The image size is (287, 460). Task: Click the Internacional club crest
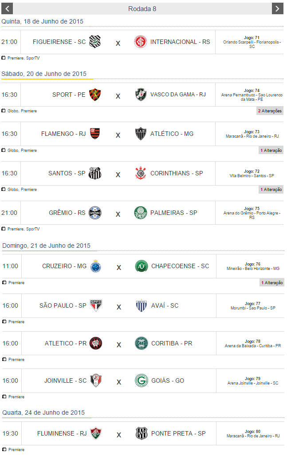pos(141,42)
